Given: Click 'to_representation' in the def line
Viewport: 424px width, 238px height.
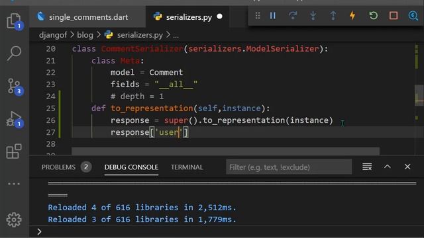Looking at the screenshot, I should coord(152,108).
